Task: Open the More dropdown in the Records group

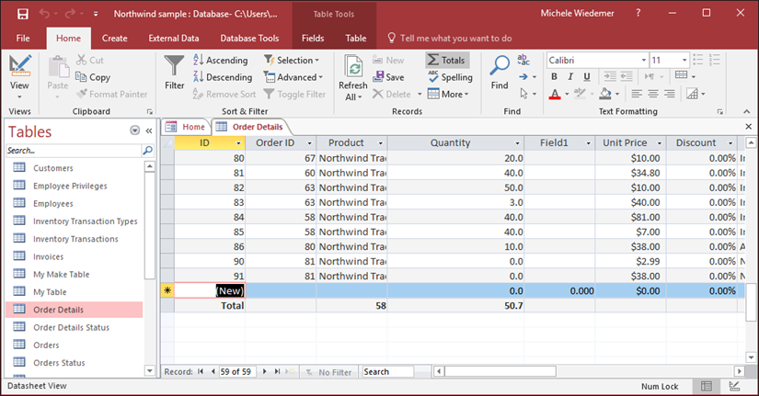Action: 448,94
